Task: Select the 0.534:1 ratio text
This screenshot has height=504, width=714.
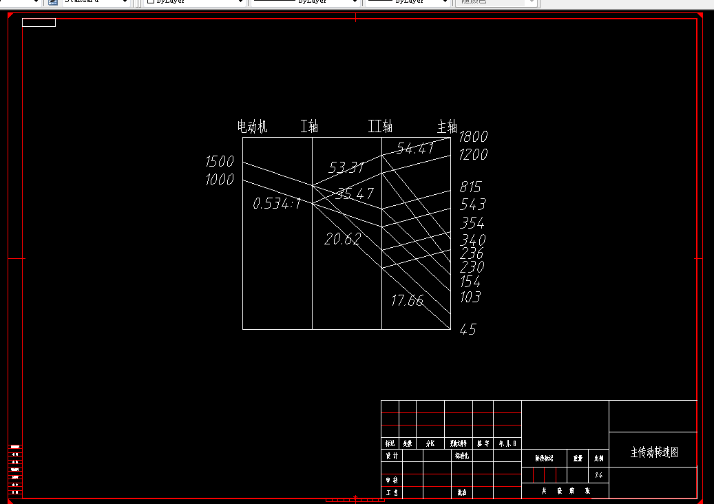Action: pyautogui.click(x=277, y=203)
